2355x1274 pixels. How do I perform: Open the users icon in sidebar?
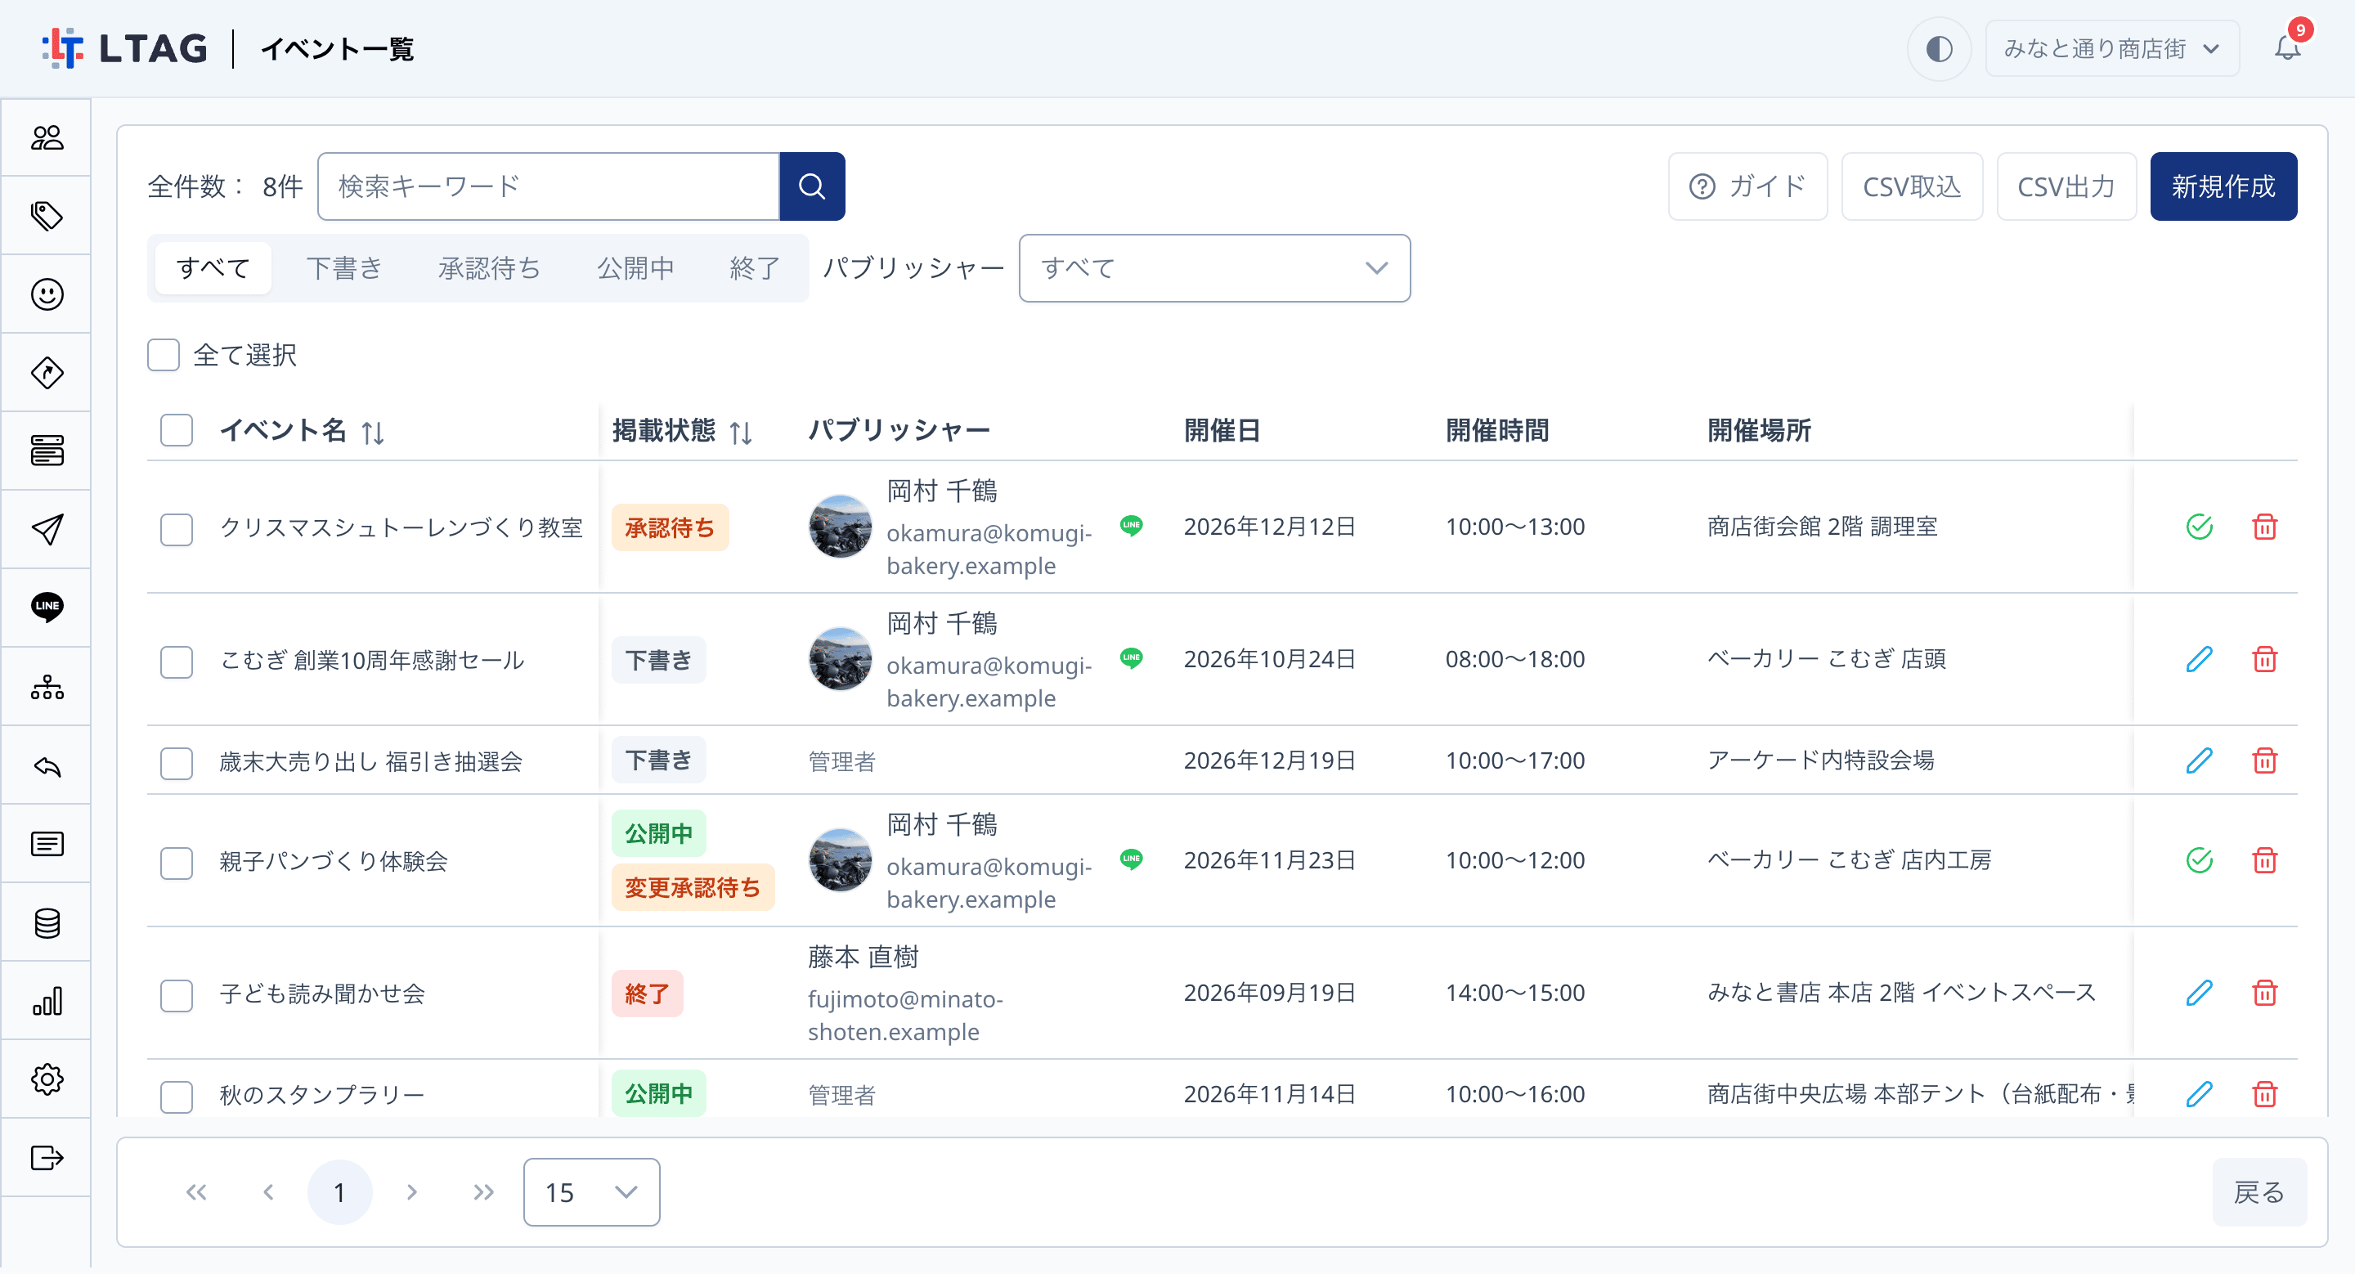[x=47, y=138]
